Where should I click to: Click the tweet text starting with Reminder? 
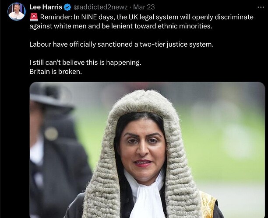(x=141, y=22)
